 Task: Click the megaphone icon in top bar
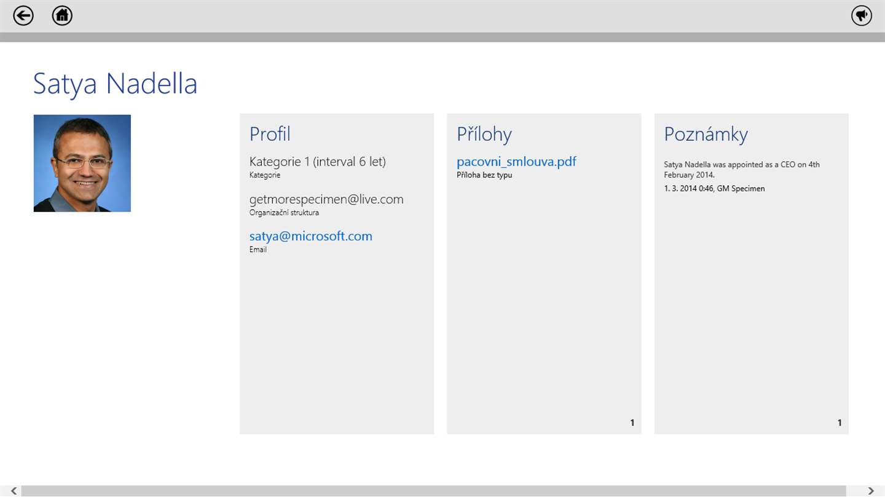862,15
